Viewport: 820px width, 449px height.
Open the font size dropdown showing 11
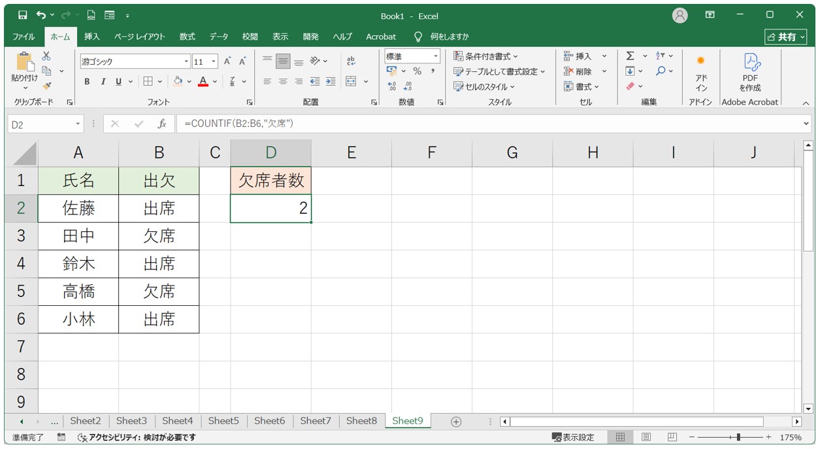(214, 62)
